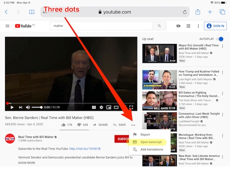Enter fullscreen mode
The width and height of the screenshot is (230, 171).
(x=131, y=107)
